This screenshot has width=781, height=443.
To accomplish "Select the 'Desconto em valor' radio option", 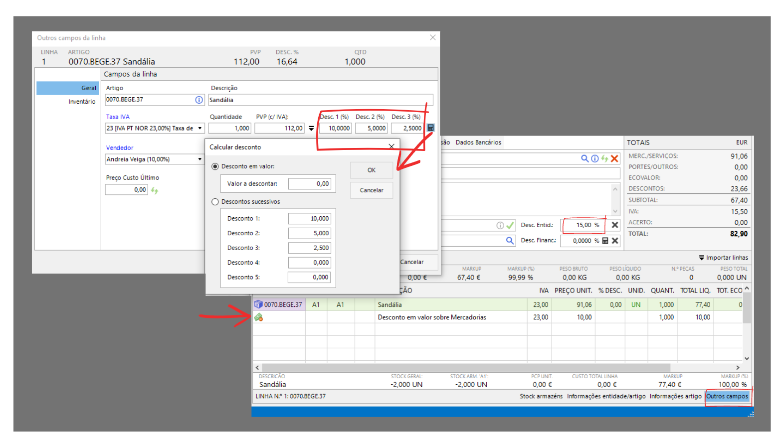I will pos(215,166).
